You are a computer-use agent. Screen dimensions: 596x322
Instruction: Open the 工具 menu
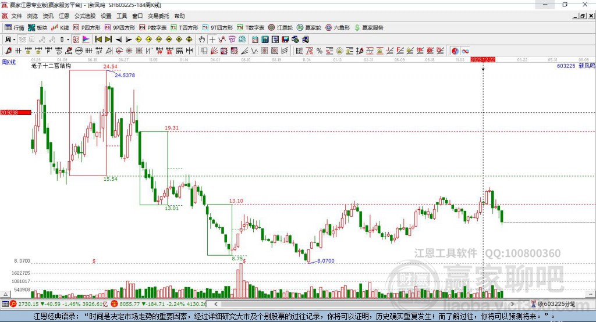pos(122,16)
